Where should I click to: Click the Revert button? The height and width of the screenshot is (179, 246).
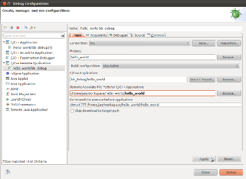click(x=229, y=159)
